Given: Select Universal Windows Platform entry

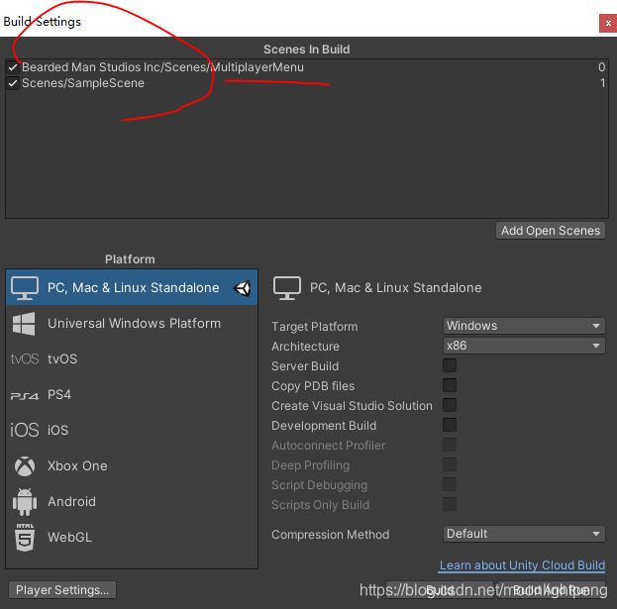Looking at the screenshot, I should coord(132,324).
